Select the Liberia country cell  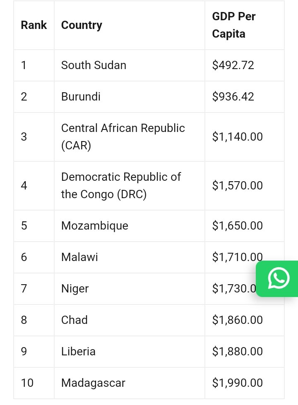click(x=130, y=352)
